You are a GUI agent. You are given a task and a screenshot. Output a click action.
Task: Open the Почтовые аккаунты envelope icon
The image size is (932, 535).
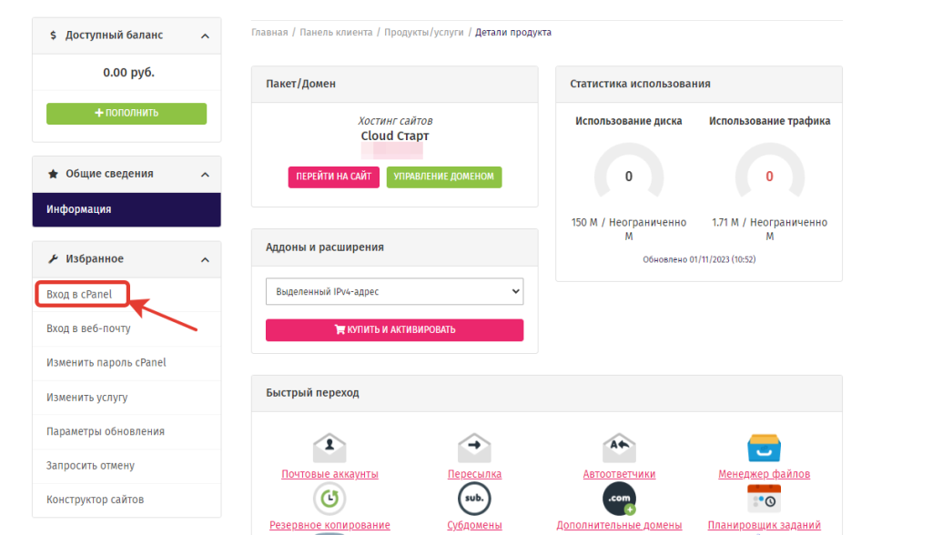[x=329, y=448]
